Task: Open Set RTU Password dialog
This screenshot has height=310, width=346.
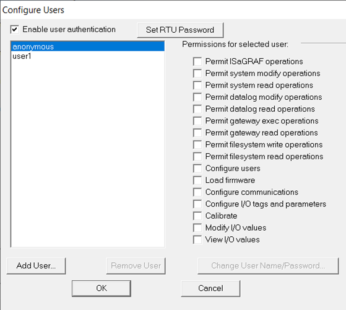Action: pyautogui.click(x=180, y=30)
